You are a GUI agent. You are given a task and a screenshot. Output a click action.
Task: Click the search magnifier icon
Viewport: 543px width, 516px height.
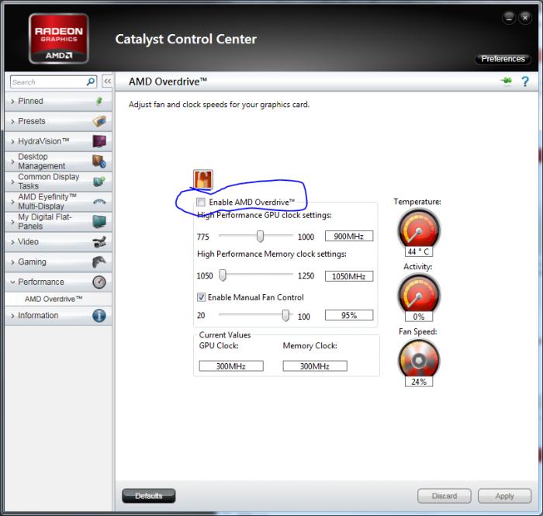91,81
